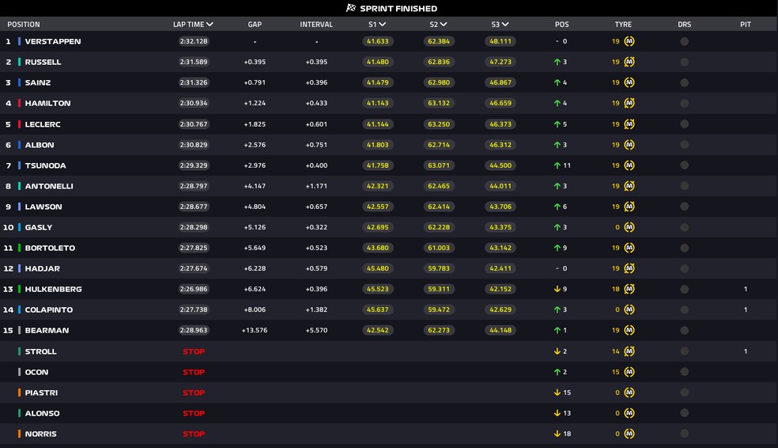Screen dimensions: 778x448
Task: Click the TYRE column header
Action: (x=623, y=25)
